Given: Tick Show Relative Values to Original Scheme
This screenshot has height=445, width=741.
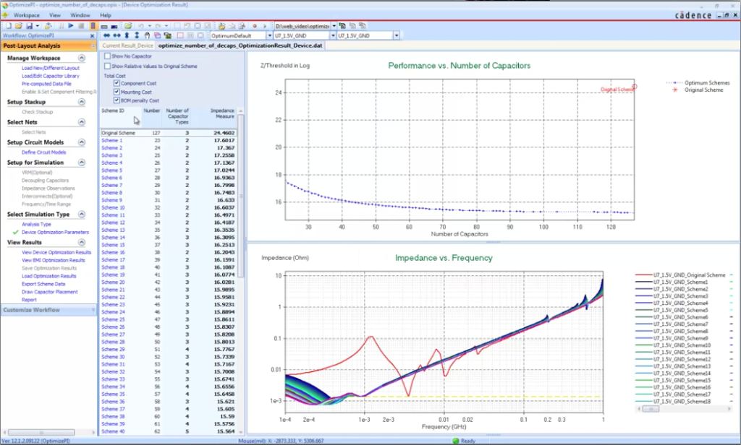Looking at the screenshot, I should [x=107, y=66].
